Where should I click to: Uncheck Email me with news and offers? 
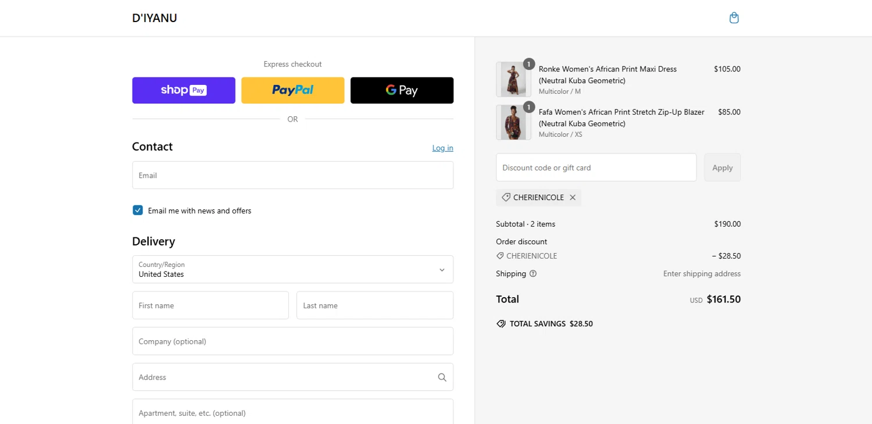coord(138,211)
